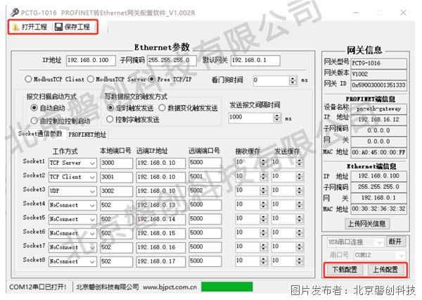Select 控制字触发发送 trigger mode
Viewport: 422px width, 300px height.
point(133,120)
